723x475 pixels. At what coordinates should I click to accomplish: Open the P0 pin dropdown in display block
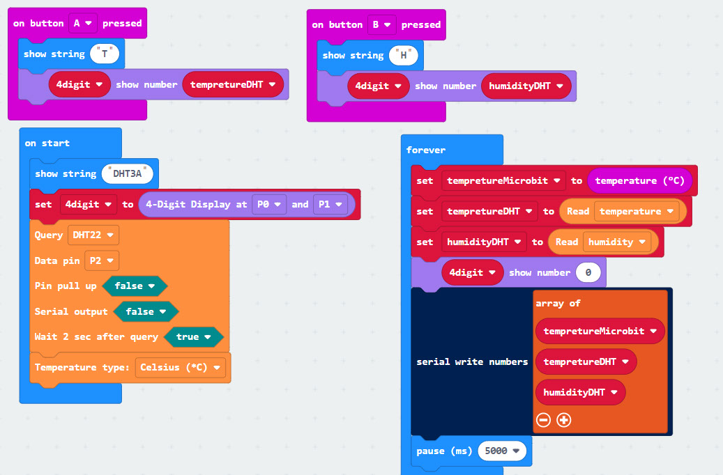click(x=268, y=205)
